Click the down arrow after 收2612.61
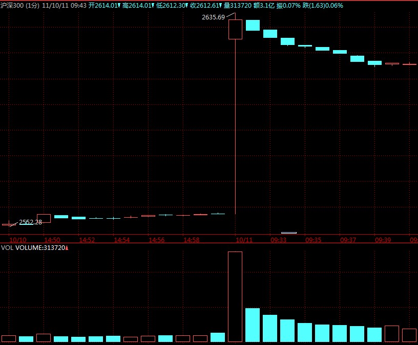 click(x=220, y=5)
